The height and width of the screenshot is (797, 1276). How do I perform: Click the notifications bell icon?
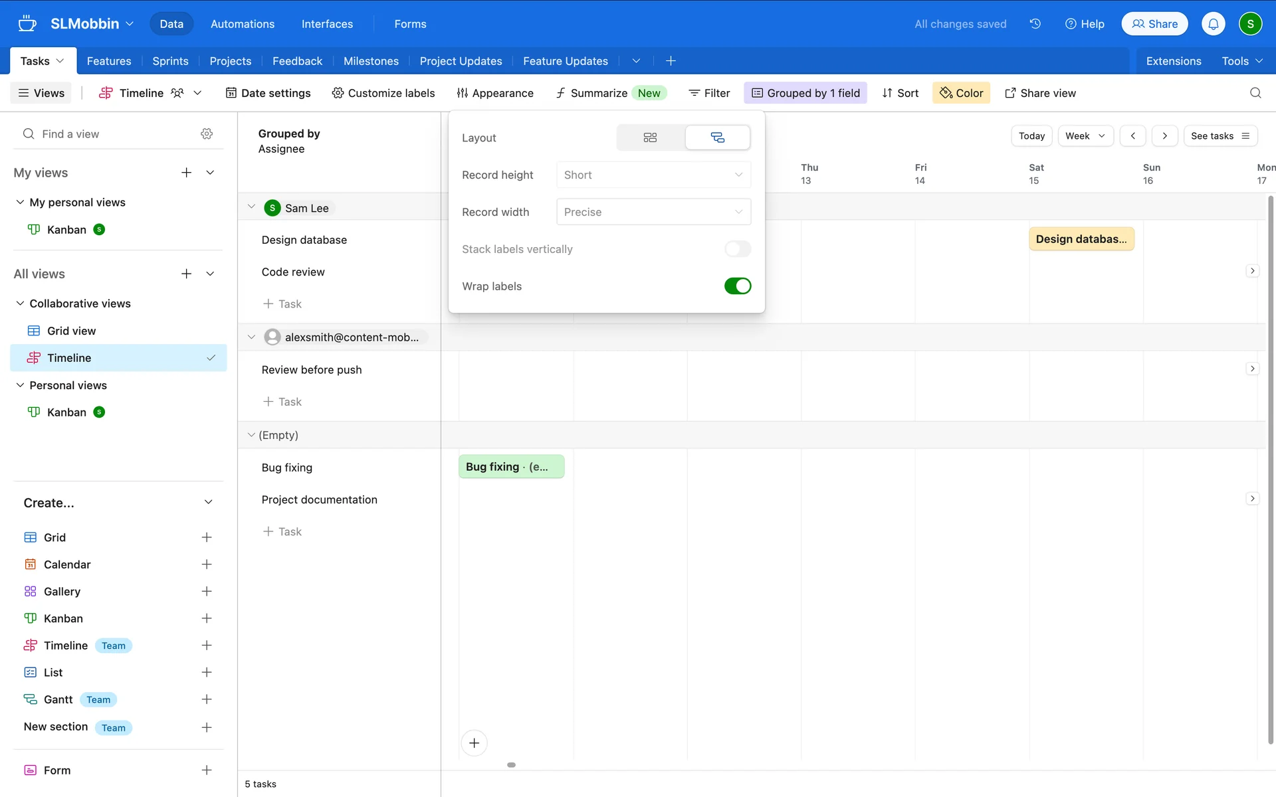[x=1213, y=24]
